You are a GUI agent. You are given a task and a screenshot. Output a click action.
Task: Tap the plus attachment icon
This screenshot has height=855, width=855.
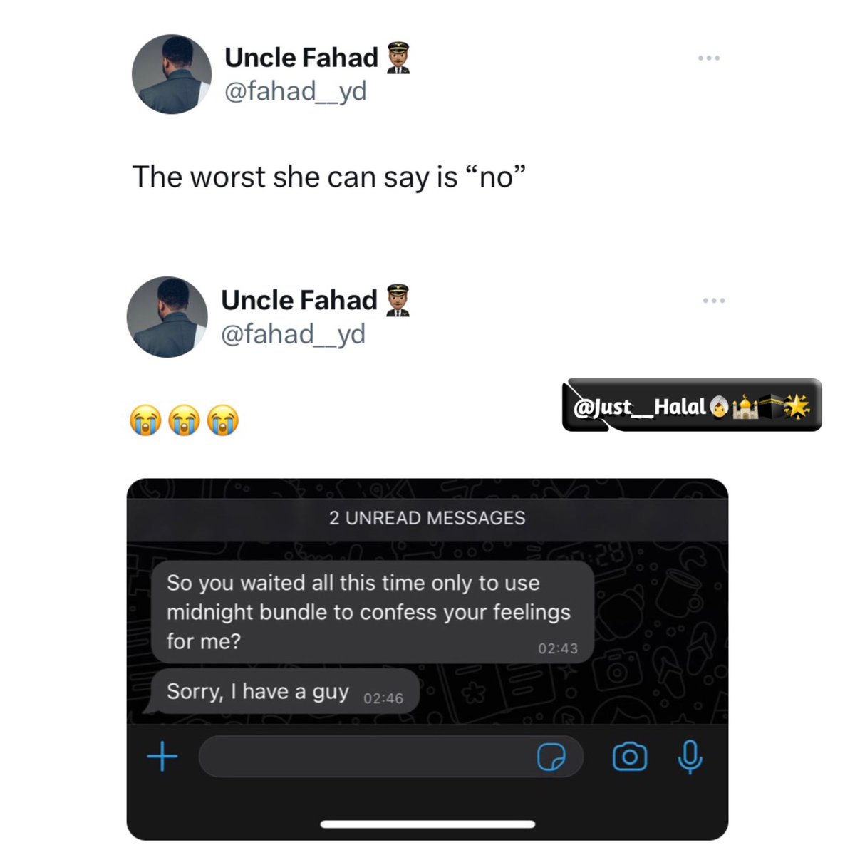pyautogui.click(x=162, y=757)
